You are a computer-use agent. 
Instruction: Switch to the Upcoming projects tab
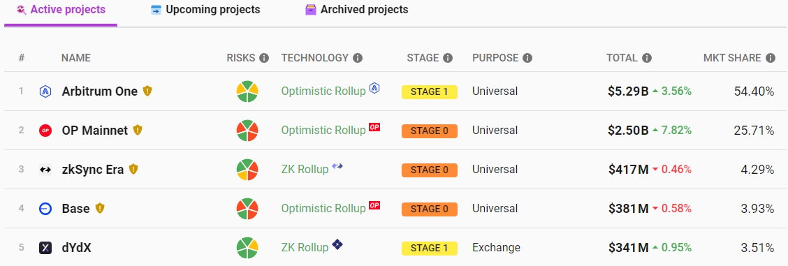205,10
